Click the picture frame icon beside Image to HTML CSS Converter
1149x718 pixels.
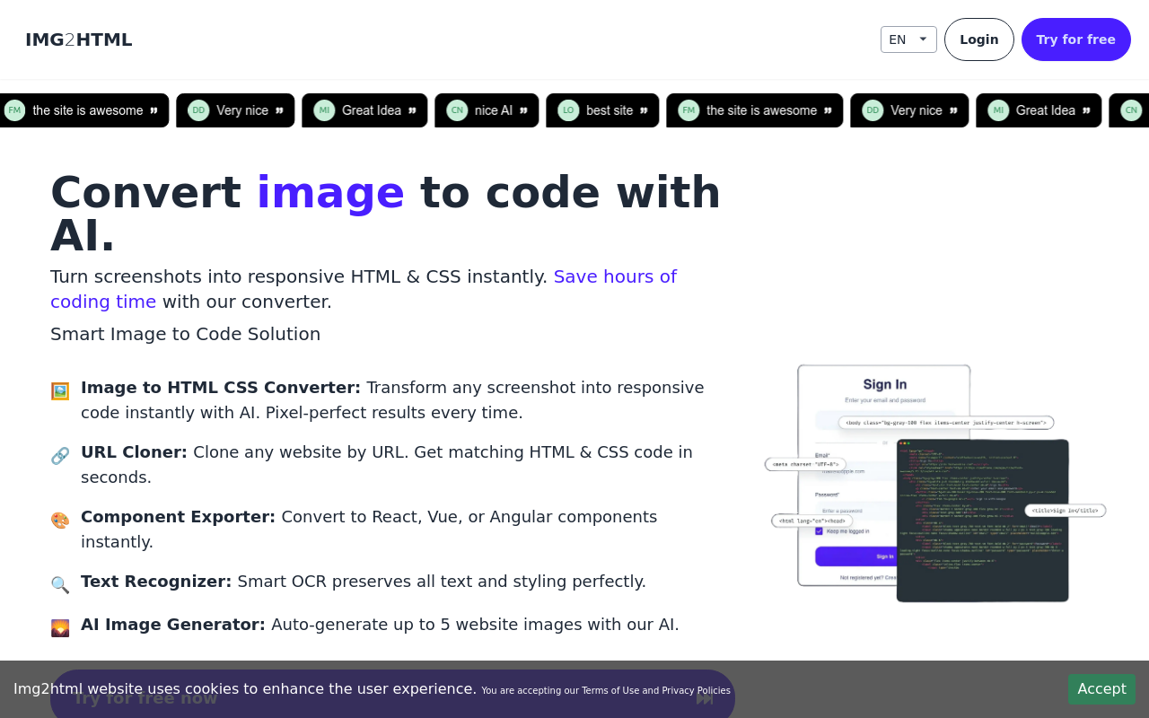click(60, 391)
